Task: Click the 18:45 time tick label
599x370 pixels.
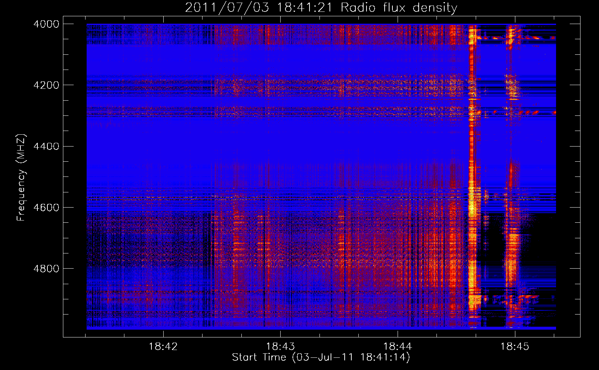Action: coord(515,347)
